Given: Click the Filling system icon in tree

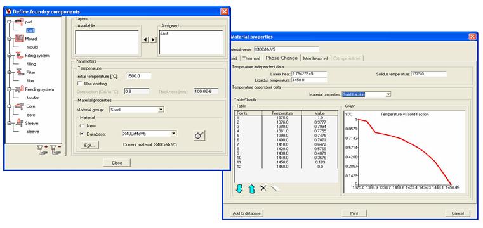Looking at the screenshot, I should pos(20,56).
